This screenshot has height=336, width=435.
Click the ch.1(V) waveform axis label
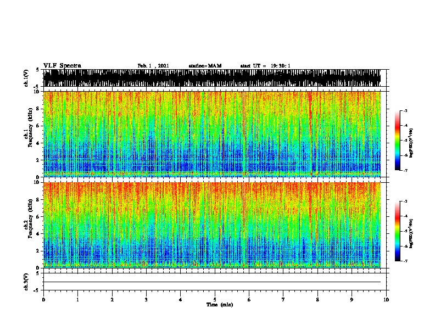(26, 78)
